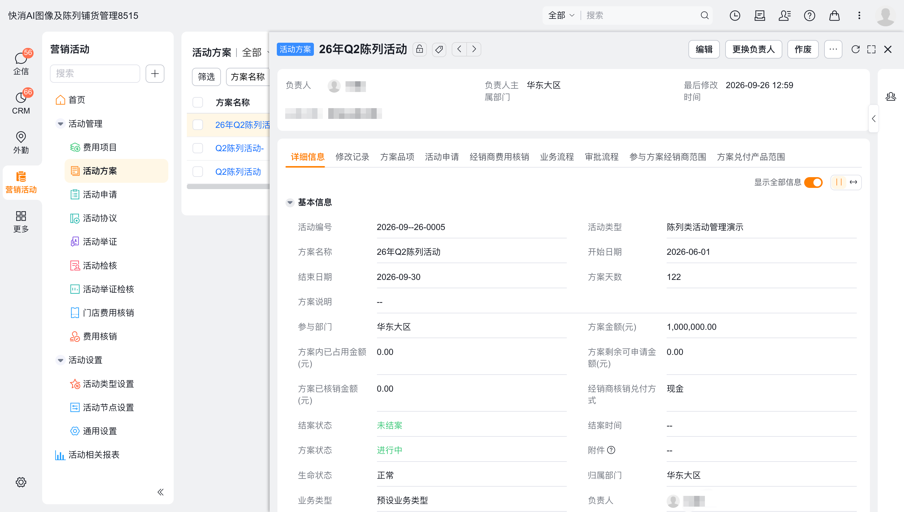Check the box for Q2陈列活动- row
Screen dimensions: 904x512
click(x=198, y=148)
